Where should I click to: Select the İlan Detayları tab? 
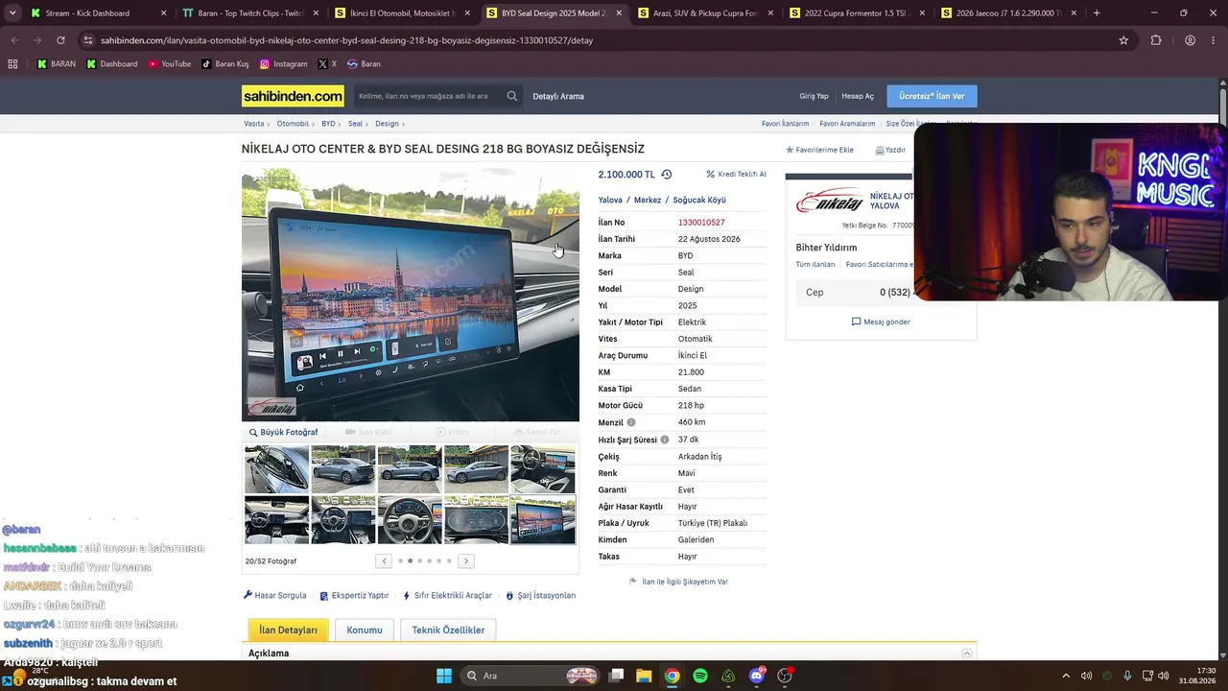pos(288,630)
